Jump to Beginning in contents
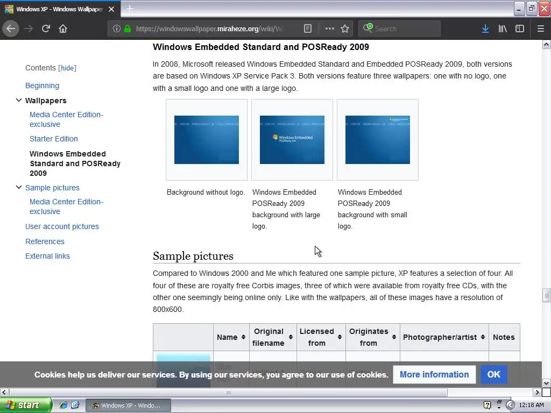Image resolution: width=551 pixels, height=413 pixels. (42, 86)
